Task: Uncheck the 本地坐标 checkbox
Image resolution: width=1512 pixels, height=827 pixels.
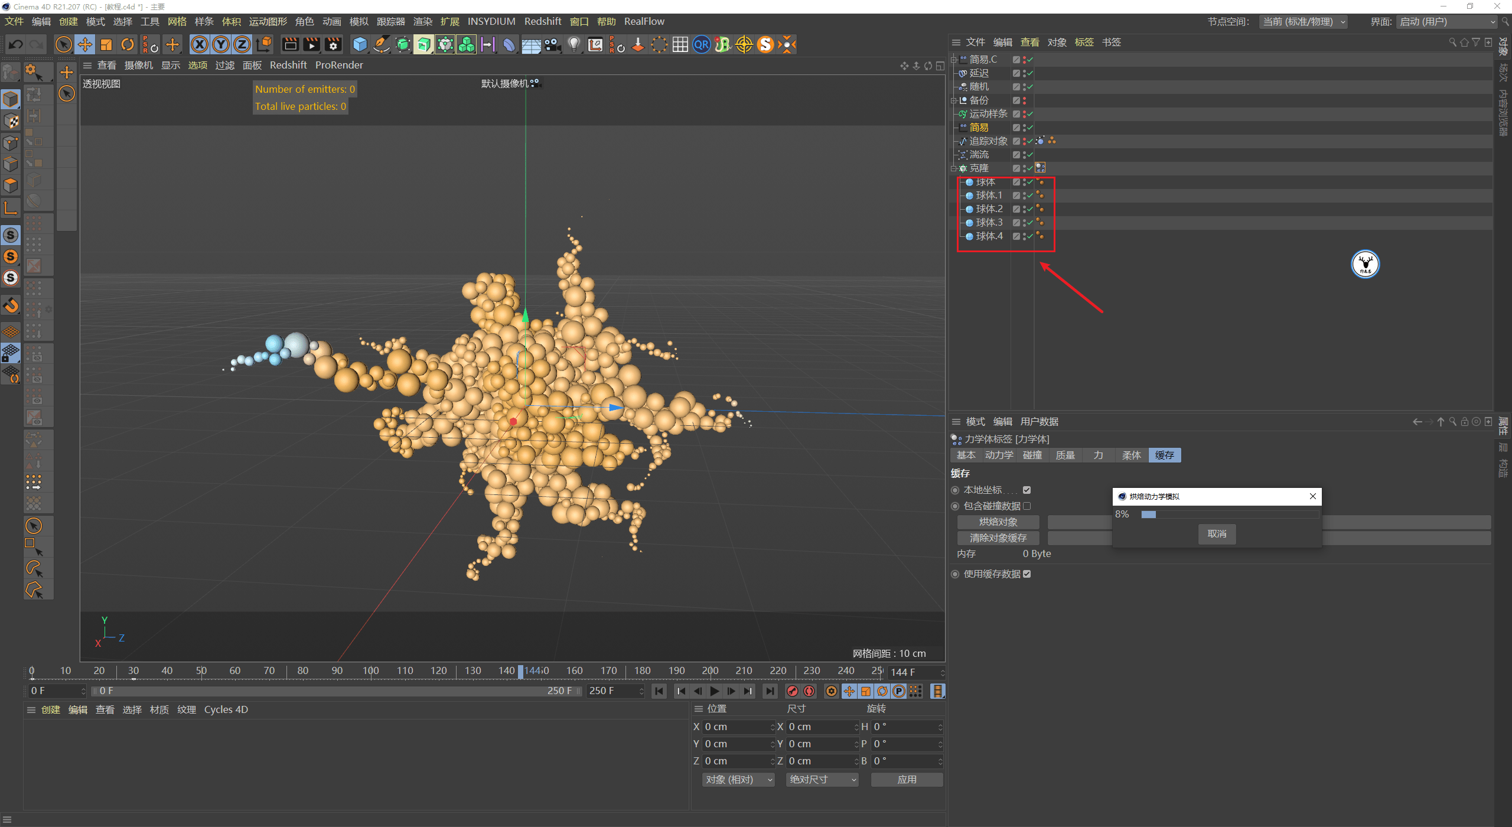Action: [x=1028, y=490]
